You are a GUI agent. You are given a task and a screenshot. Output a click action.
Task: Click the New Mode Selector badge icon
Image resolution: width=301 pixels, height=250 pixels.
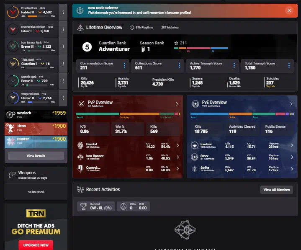coord(80,10)
